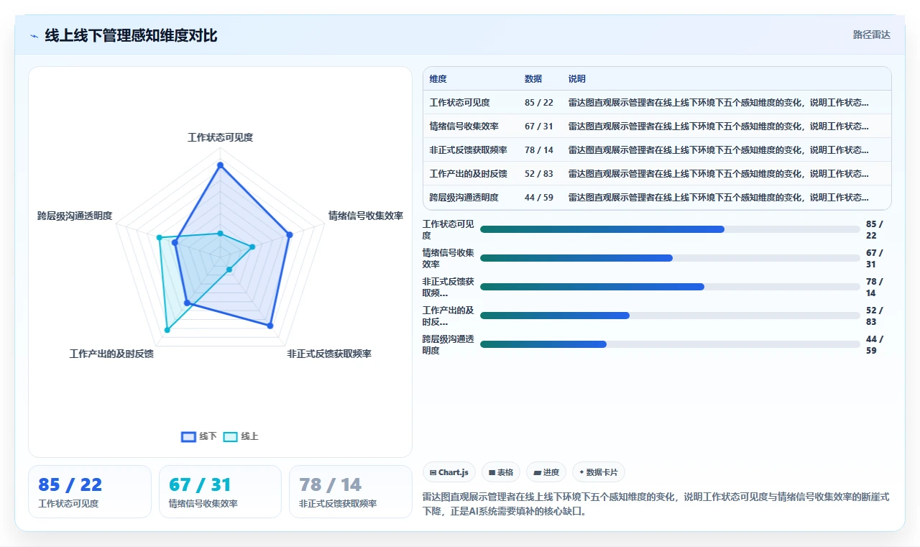This screenshot has height=547, width=920.
Task: Click the 工作产出的及时反馈 radar axis label
Action: click(111, 354)
